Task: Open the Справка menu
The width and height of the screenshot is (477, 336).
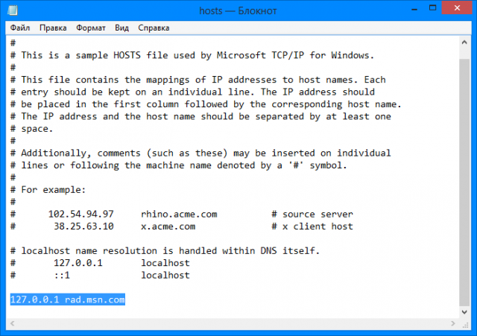Action: pos(154,28)
